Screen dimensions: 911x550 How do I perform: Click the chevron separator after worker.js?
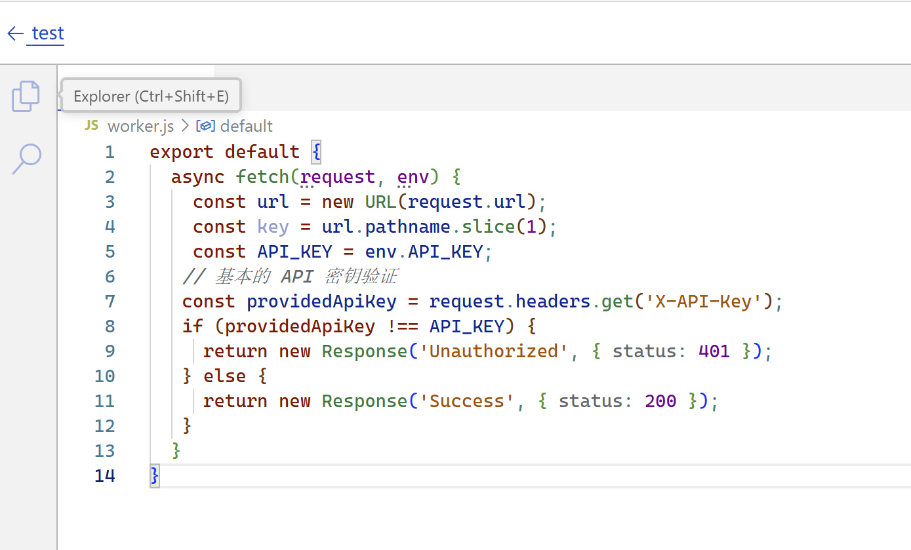[185, 126]
